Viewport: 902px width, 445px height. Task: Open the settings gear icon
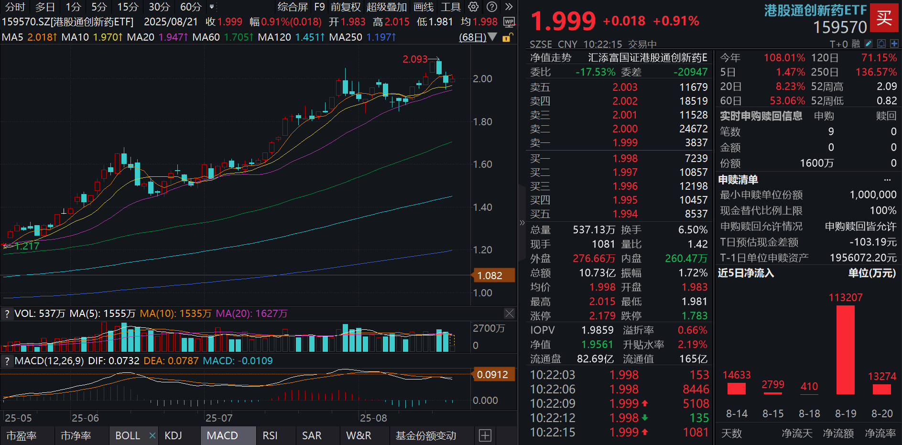point(473,7)
